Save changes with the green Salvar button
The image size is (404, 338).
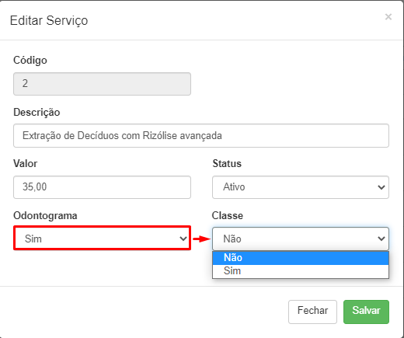(366, 312)
